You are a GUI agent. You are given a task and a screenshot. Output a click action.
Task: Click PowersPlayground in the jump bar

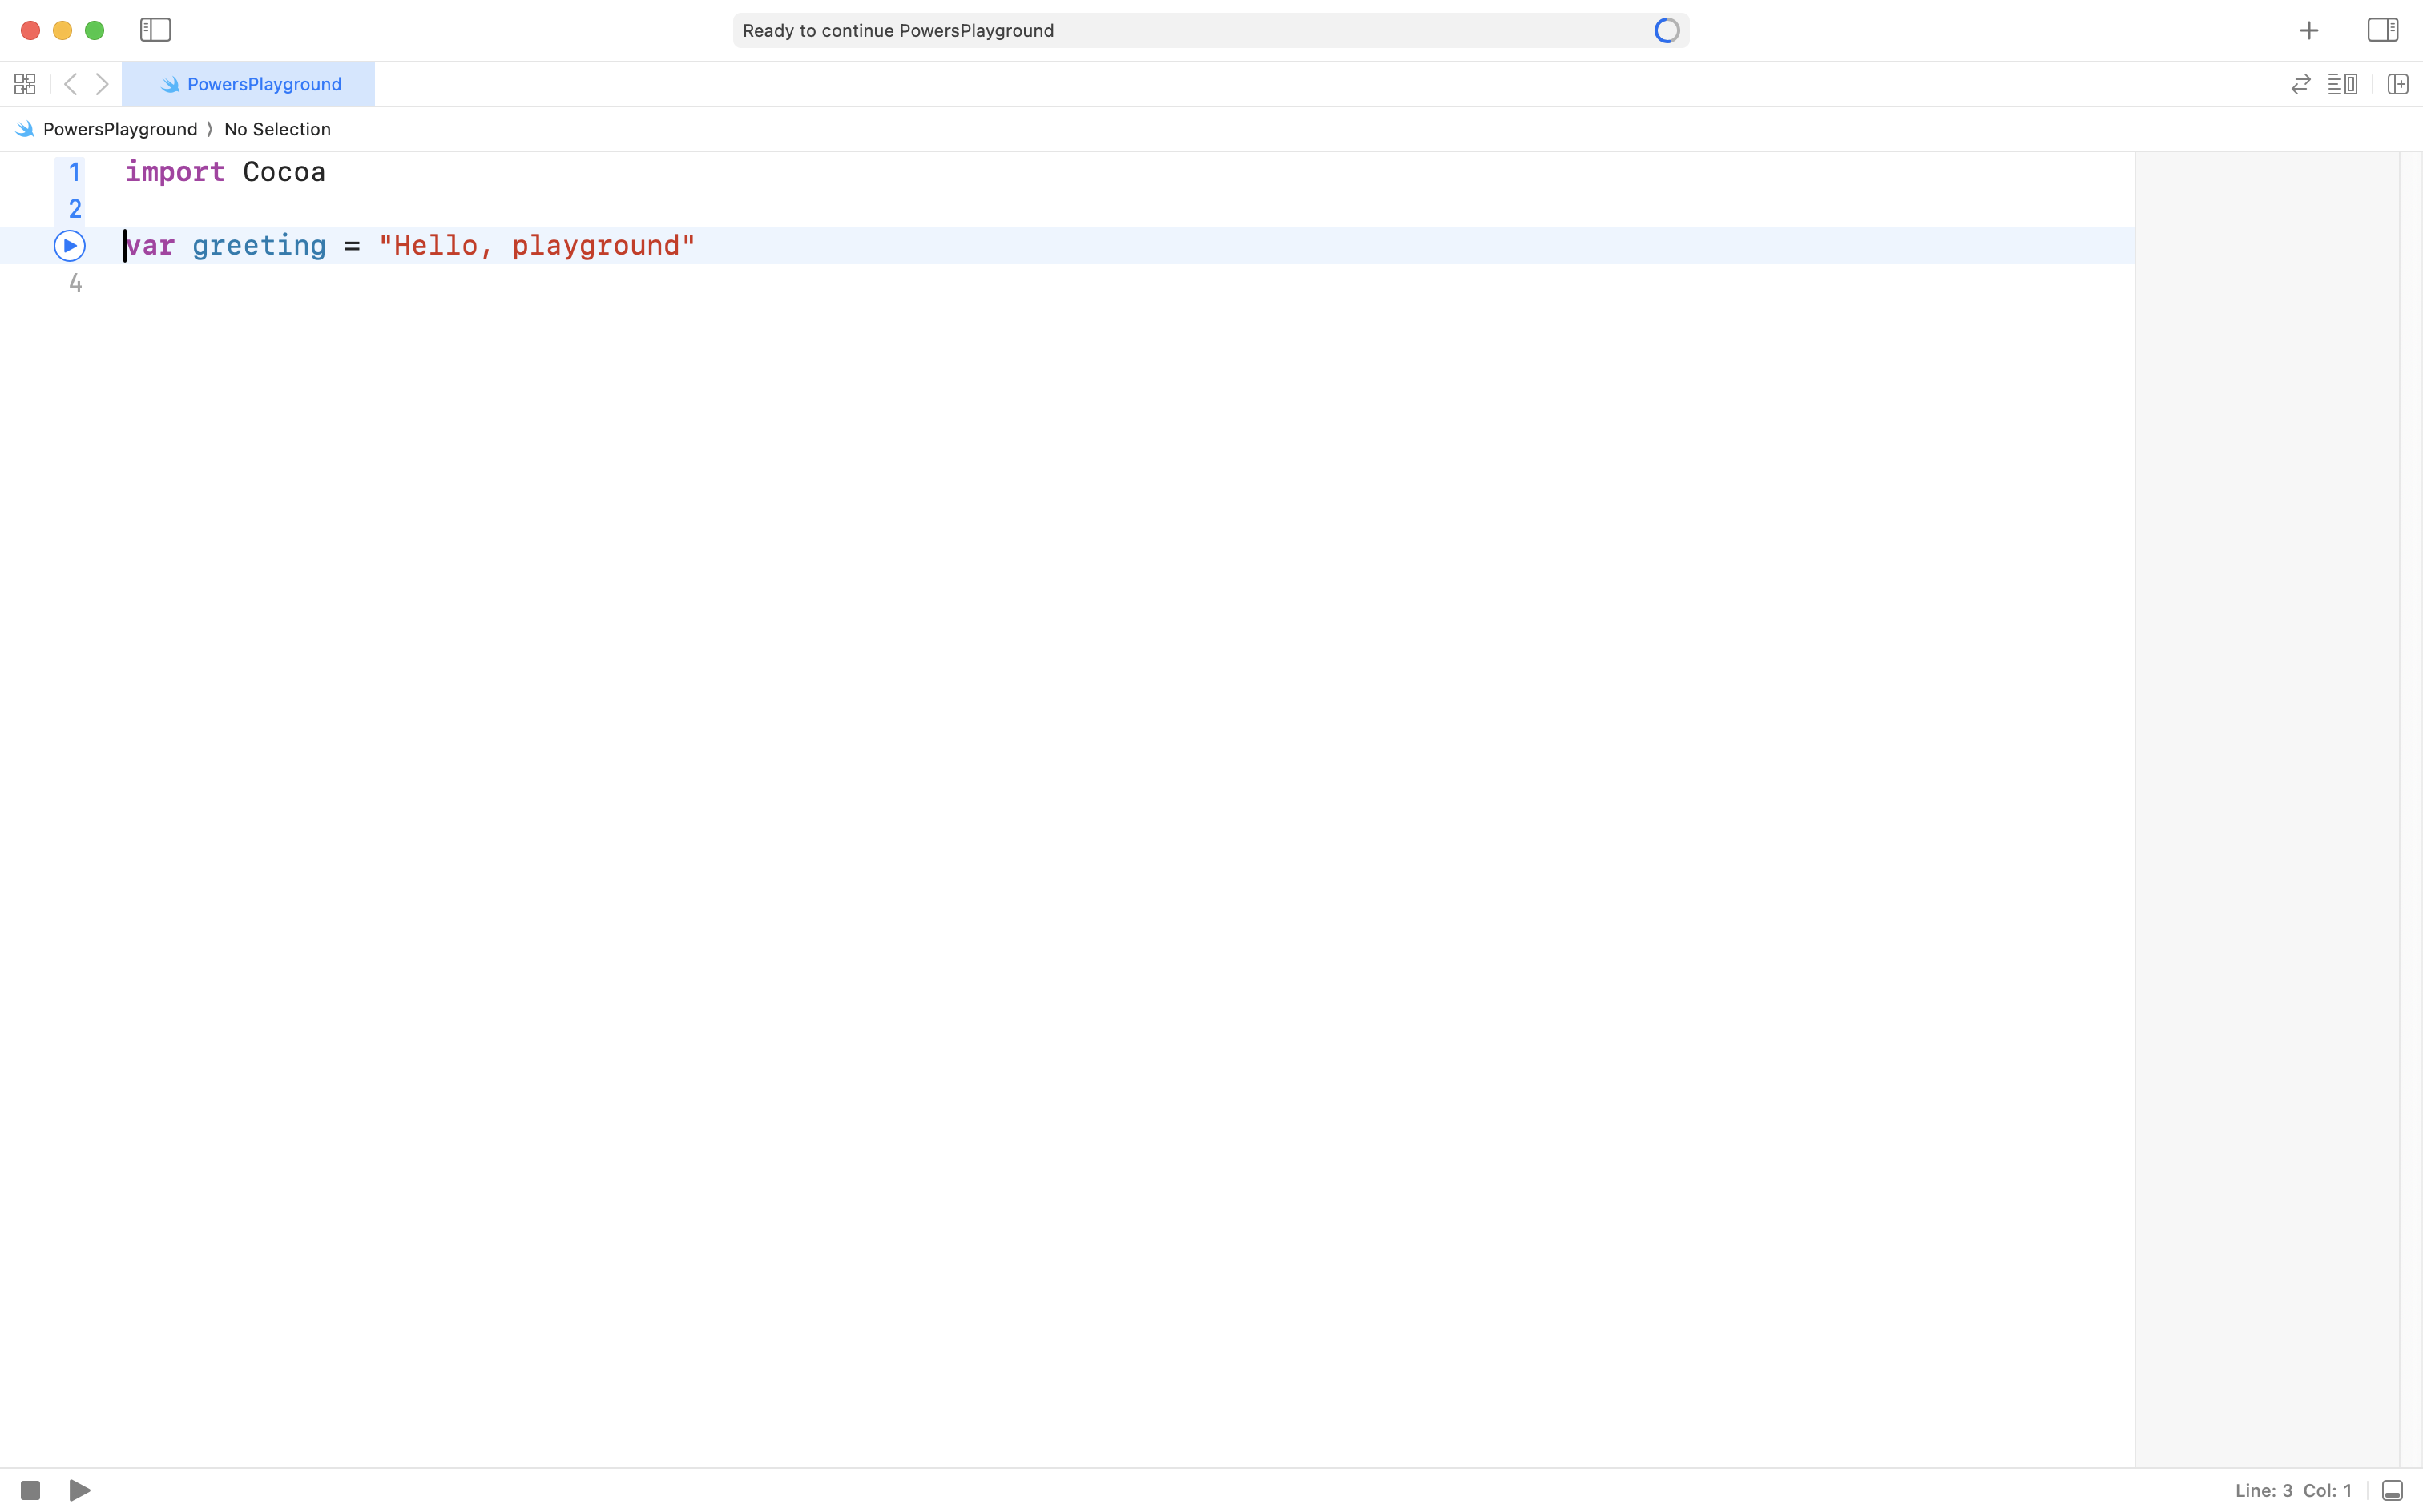[119, 129]
